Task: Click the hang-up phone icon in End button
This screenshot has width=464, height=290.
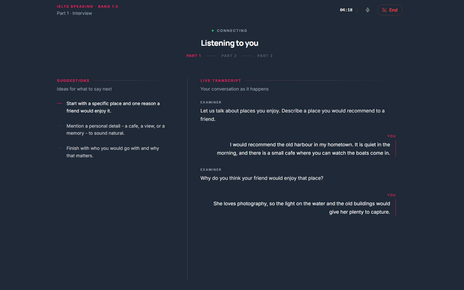Action: 384,10
